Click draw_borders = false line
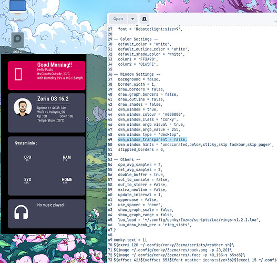Image resolution: width=277 pixels, height=263 pixels. click(x=141, y=89)
